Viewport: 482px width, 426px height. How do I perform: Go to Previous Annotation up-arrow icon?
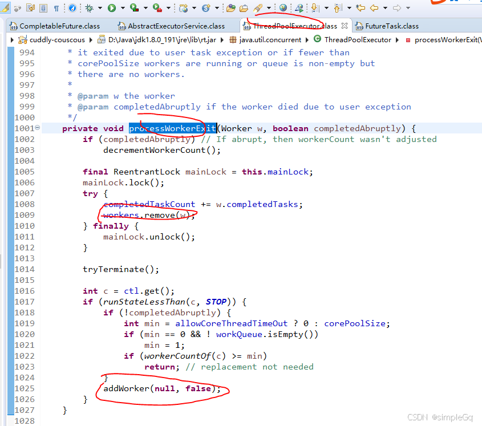tap(338, 8)
